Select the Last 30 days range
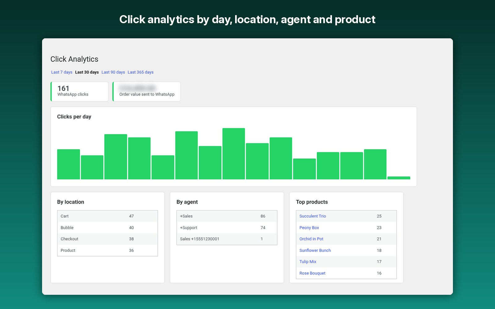The width and height of the screenshot is (495, 309). pyautogui.click(x=87, y=72)
